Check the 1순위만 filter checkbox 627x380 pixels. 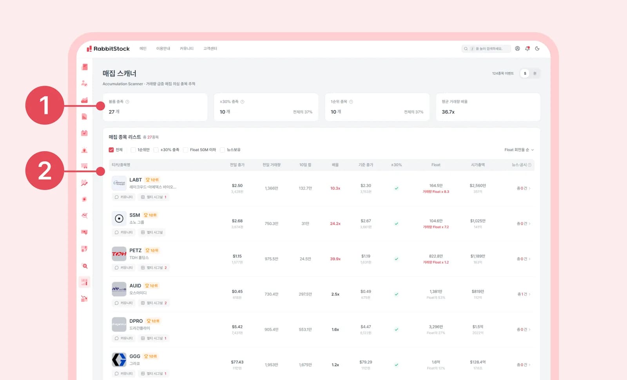tap(133, 150)
